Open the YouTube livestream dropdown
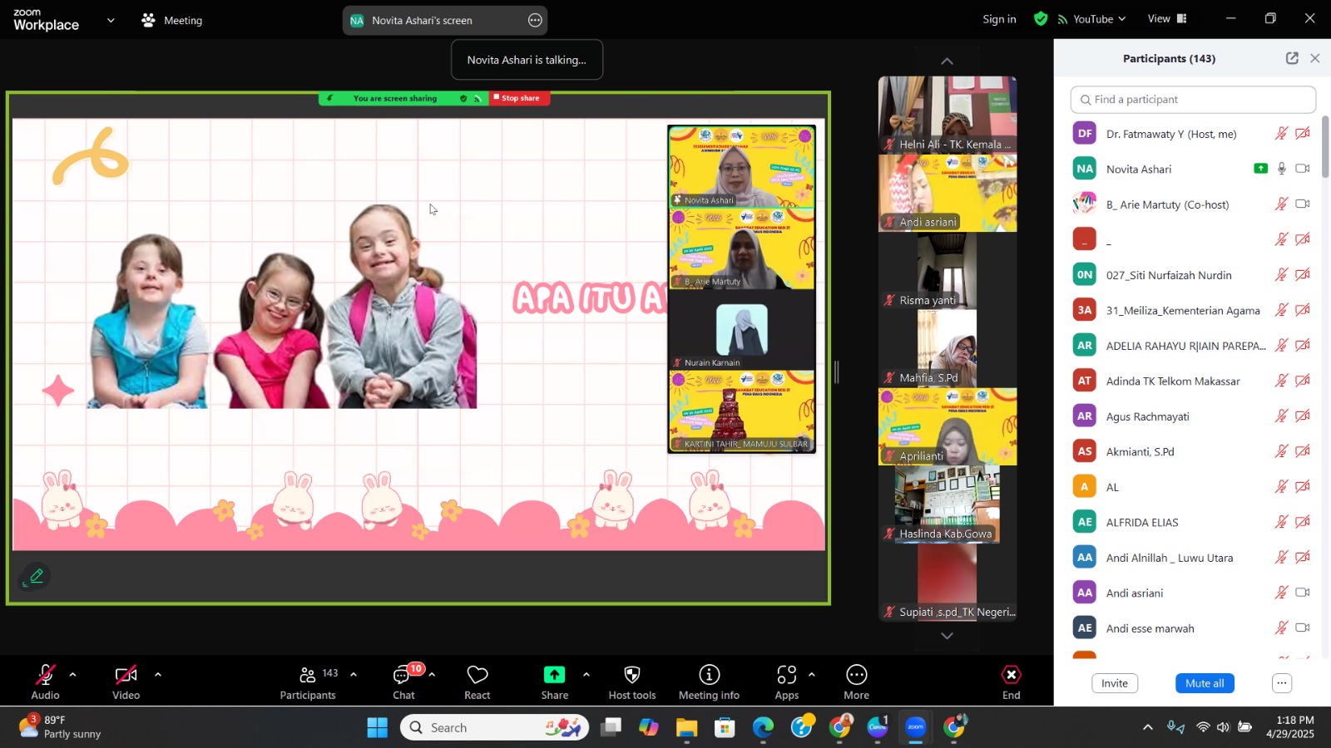The height and width of the screenshot is (748, 1331). (x=1092, y=19)
